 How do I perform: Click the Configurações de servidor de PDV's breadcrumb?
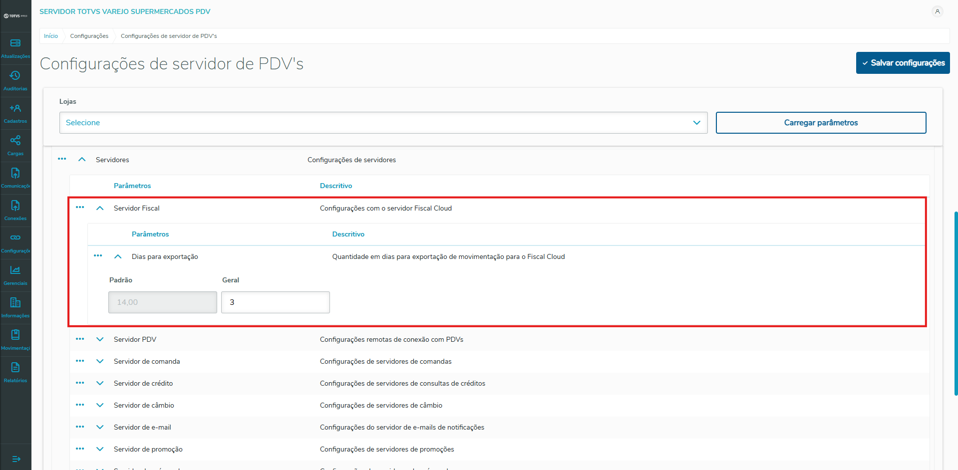pyautogui.click(x=169, y=36)
